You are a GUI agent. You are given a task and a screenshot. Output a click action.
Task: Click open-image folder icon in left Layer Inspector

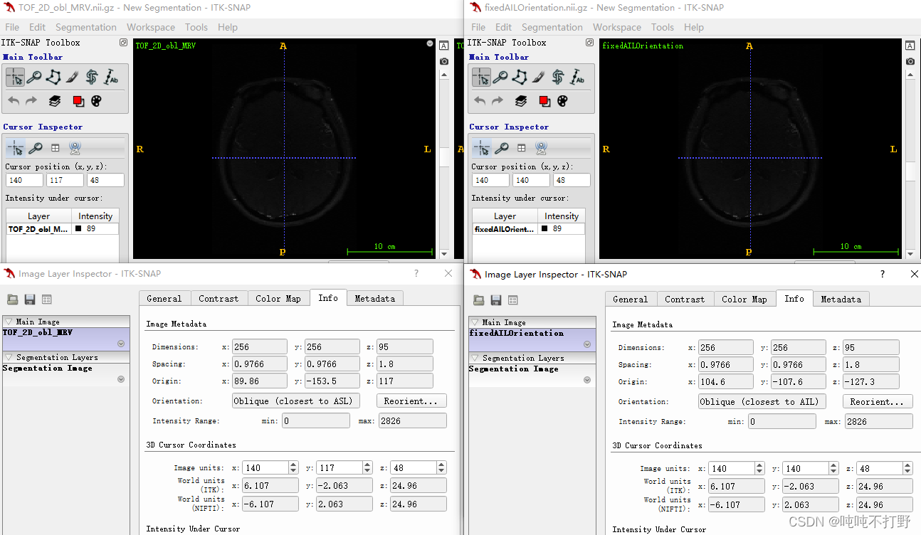click(12, 300)
